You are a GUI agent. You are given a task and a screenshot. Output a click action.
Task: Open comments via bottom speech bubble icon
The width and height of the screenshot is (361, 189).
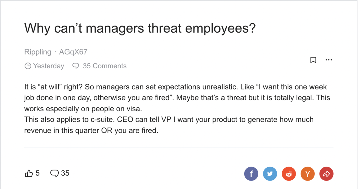tap(54, 174)
